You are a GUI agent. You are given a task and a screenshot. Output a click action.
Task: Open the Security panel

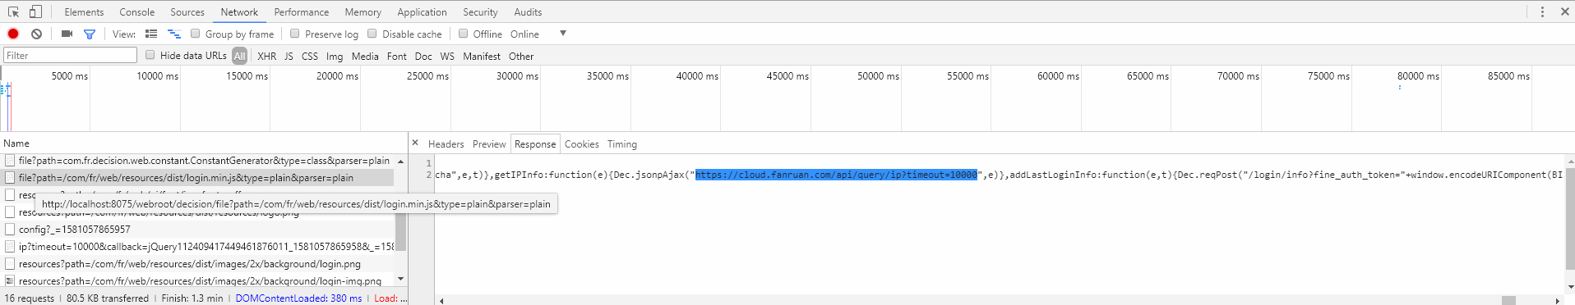click(x=480, y=12)
